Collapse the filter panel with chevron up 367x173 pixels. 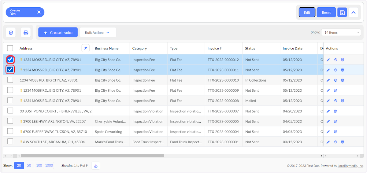[x=354, y=13]
